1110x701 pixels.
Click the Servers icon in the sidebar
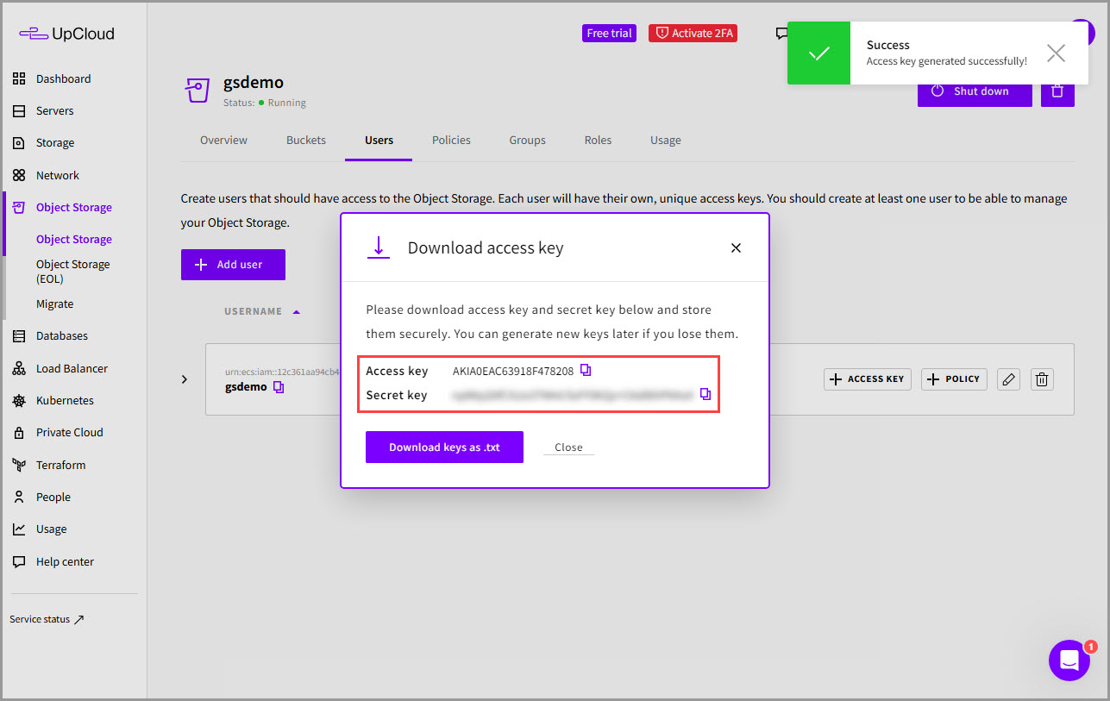(19, 111)
